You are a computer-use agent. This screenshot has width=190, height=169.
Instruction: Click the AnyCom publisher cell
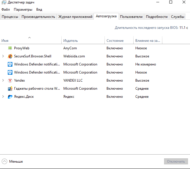pos(70,48)
